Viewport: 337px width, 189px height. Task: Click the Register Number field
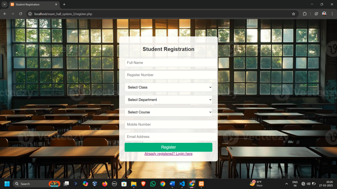171,75
